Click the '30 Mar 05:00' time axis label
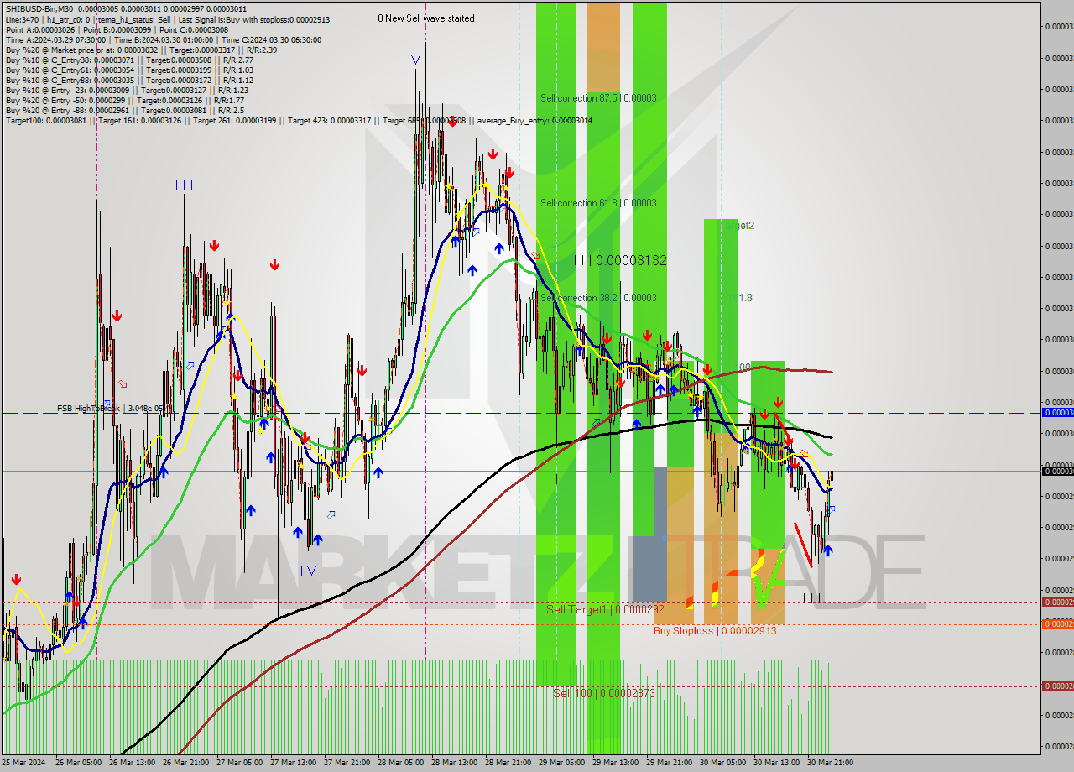The width and height of the screenshot is (1074, 772). click(x=722, y=762)
